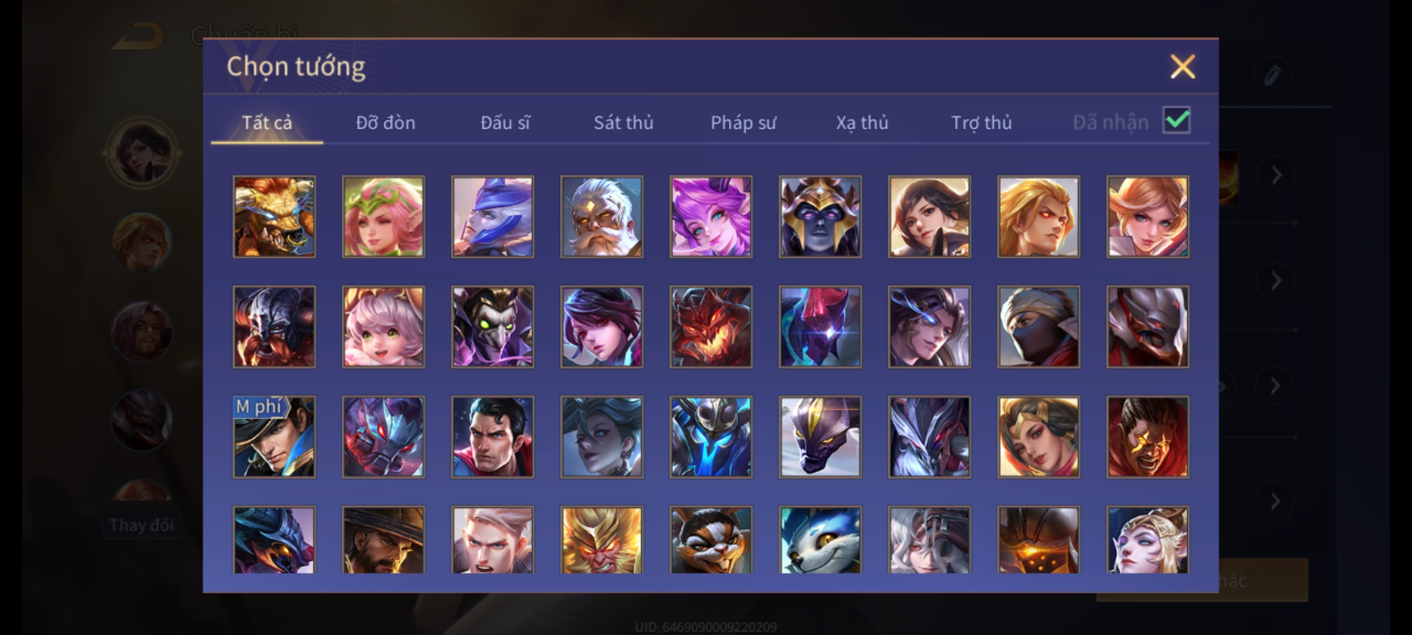The height and width of the screenshot is (635, 1412).
Task: Choose the blue cat hero portrait
Action: (x=820, y=540)
